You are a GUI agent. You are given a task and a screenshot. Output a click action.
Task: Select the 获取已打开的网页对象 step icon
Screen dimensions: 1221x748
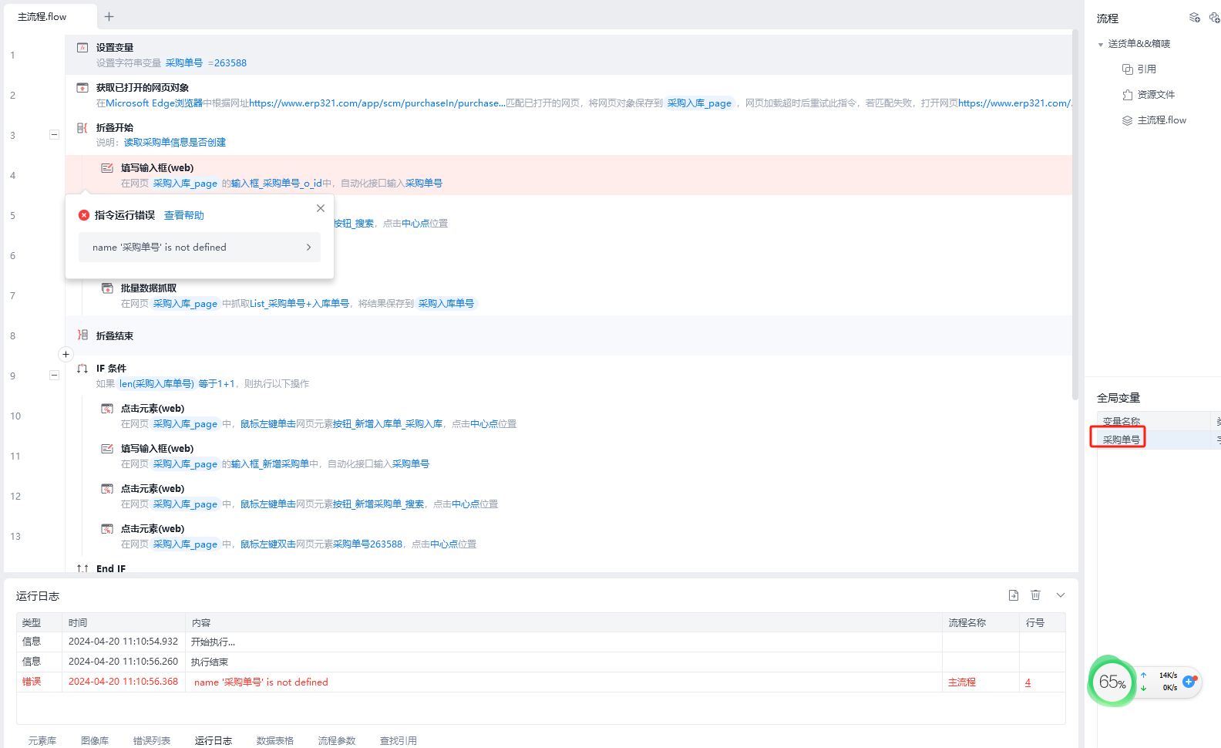click(x=82, y=88)
